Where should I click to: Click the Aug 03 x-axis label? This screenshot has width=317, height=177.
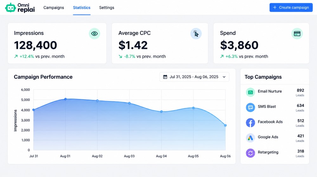pos(129,156)
